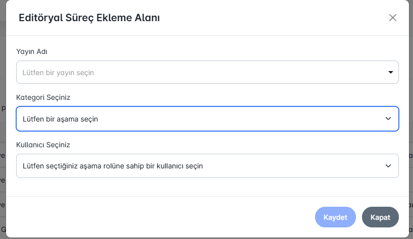Click the 'Yayın Adı' field label
Image resolution: width=413 pixels, height=239 pixels.
pos(32,51)
